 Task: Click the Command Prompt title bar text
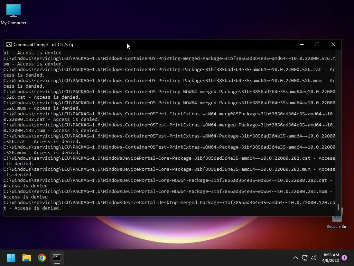(43, 45)
